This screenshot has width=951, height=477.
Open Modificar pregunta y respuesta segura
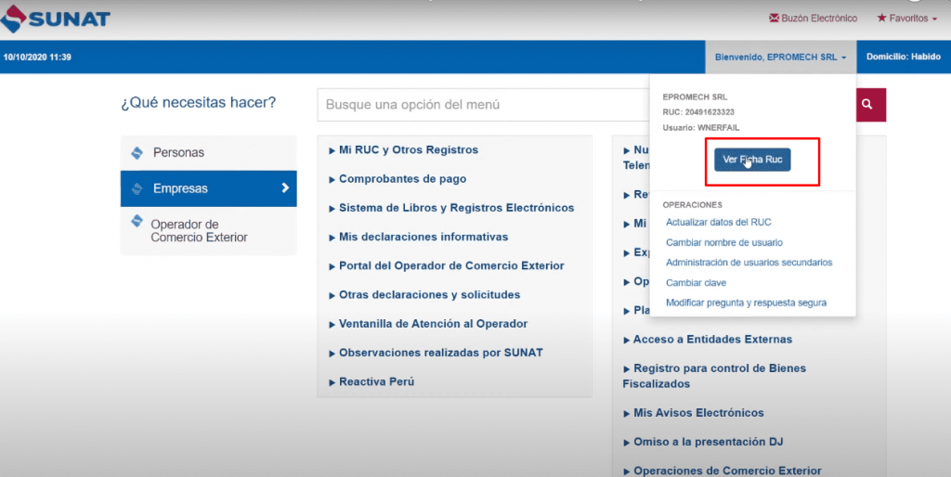coord(746,303)
